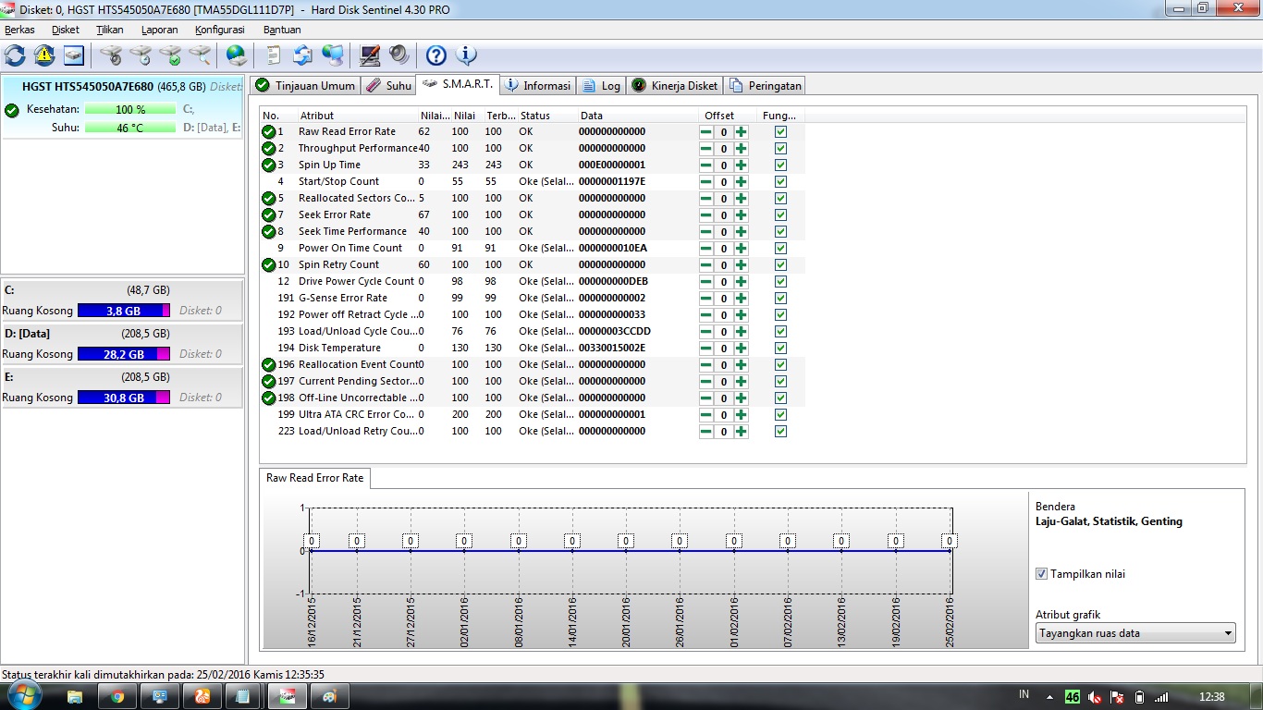Show hidden tray icons arrow

[1049, 696]
